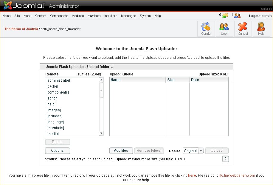Open the Messages menu
Image resolution: width=273 pixels, height=185 pixels.
[128, 16]
